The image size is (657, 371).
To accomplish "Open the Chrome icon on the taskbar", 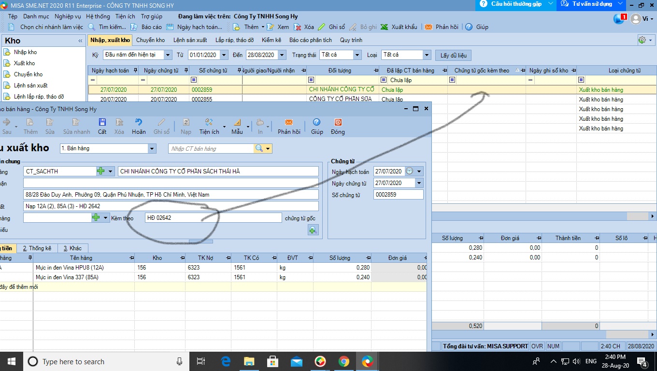I will click(343, 361).
